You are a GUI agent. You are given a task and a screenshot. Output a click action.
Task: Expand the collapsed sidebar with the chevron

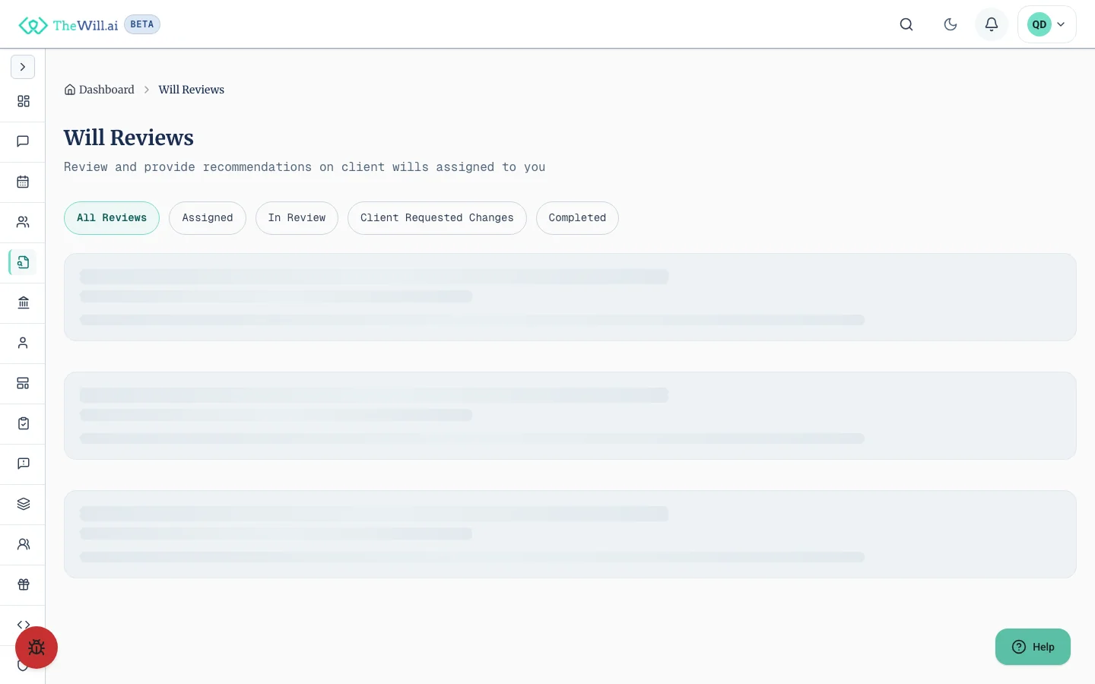click(x=23, y=67)
